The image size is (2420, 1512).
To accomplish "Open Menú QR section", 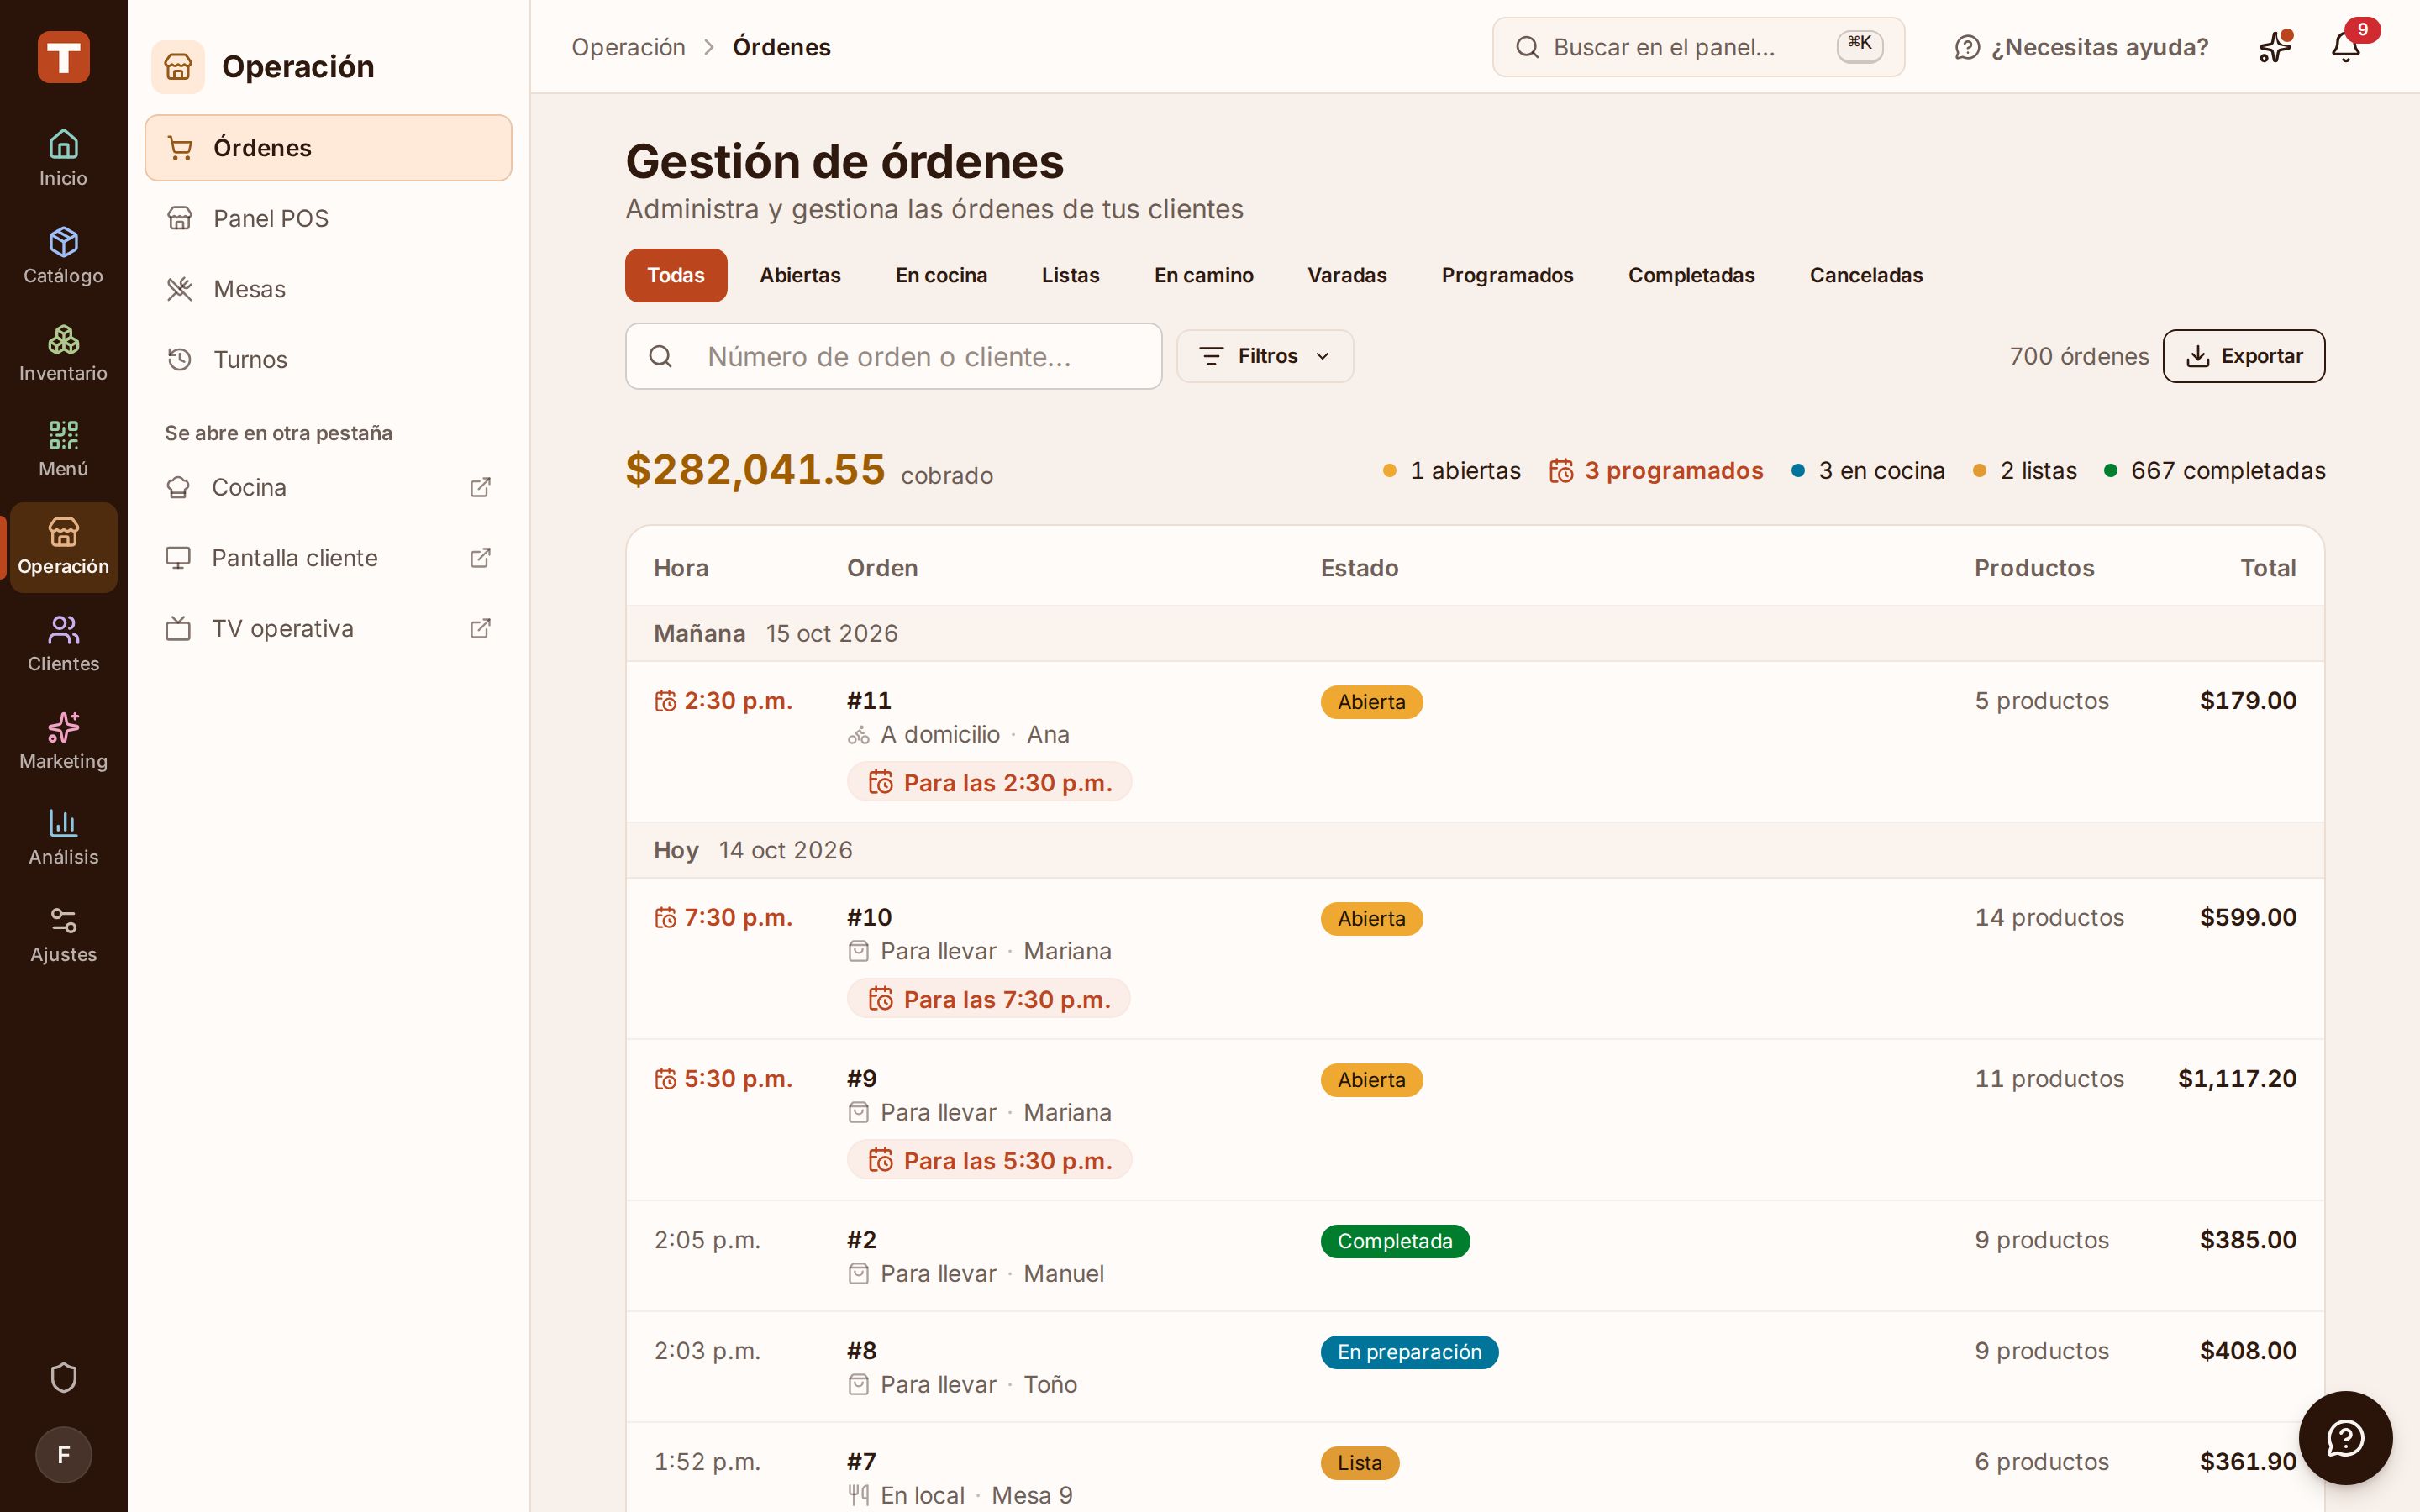I will pyautogui.click(x=63, y=450).
